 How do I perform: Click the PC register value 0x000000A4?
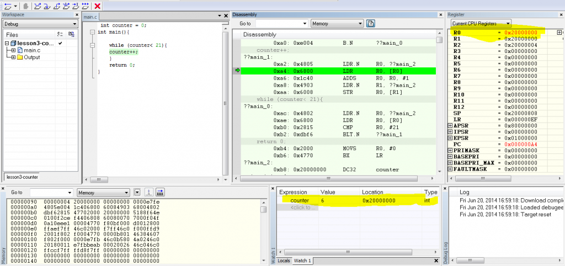(x=521, y=144)
